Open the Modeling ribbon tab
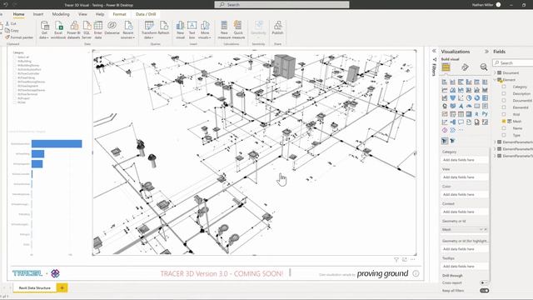Image resolution: width=533 pixels, height=300 pixels. [x=61, y=14]
